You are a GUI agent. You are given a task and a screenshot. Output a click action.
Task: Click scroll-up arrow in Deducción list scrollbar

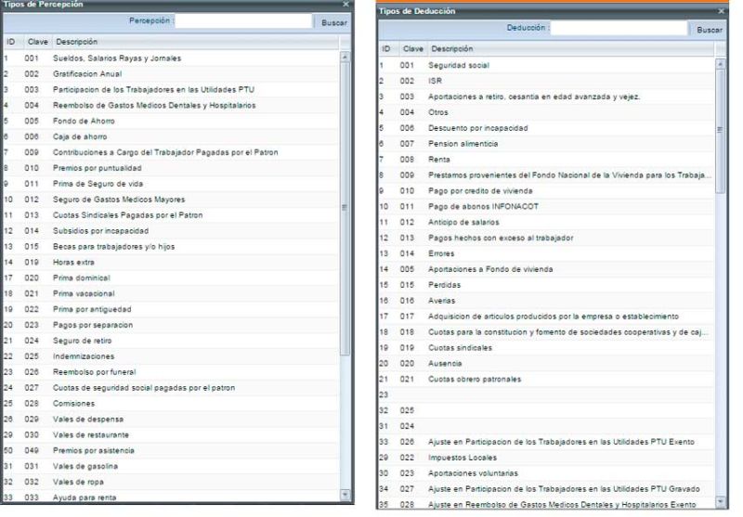click(721, 64)
